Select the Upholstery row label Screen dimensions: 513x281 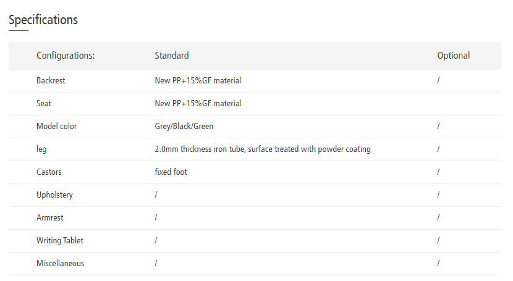tap(54, 195)
